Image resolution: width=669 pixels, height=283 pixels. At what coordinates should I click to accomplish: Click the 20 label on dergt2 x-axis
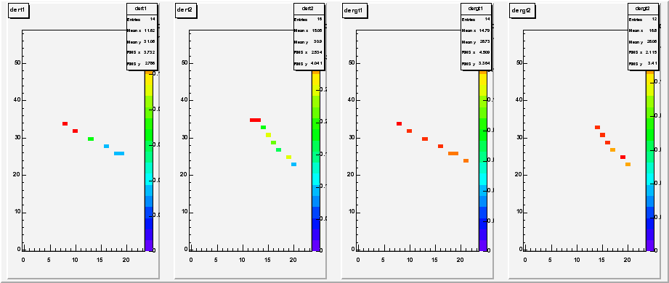[x=626, y=260]
